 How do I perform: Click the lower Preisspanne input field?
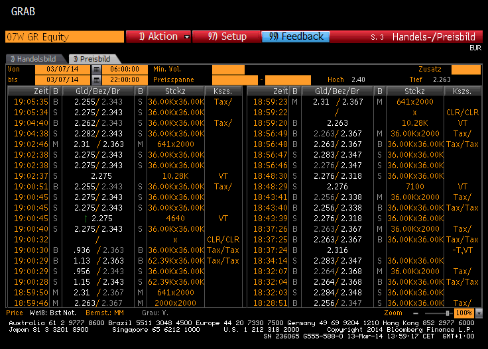coord(235,80)
